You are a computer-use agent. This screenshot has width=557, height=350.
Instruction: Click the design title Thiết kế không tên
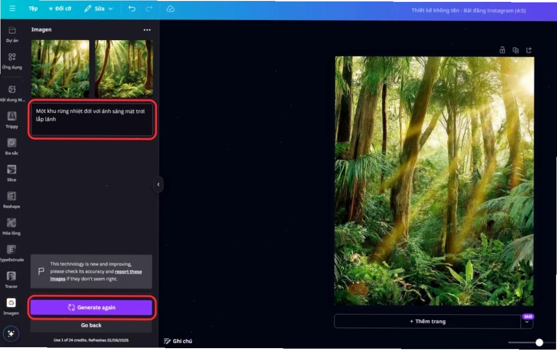coord(468,10)
